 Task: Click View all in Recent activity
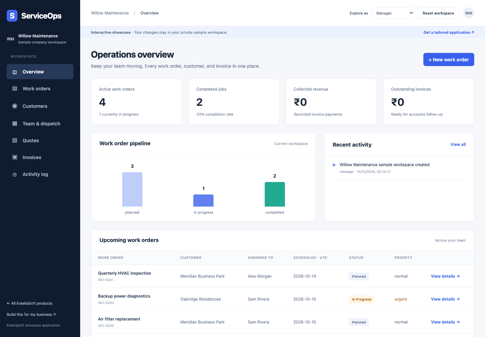458,145
